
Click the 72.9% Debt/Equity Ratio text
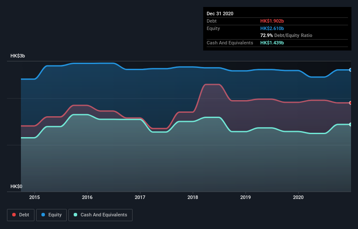[286, 36]
